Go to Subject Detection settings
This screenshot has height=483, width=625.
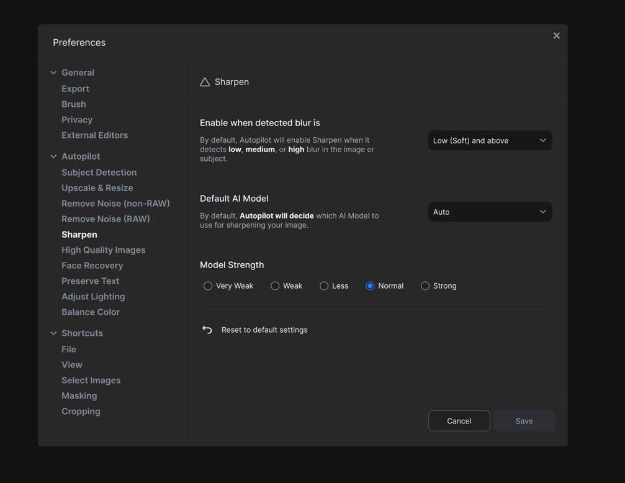point(99,173)
